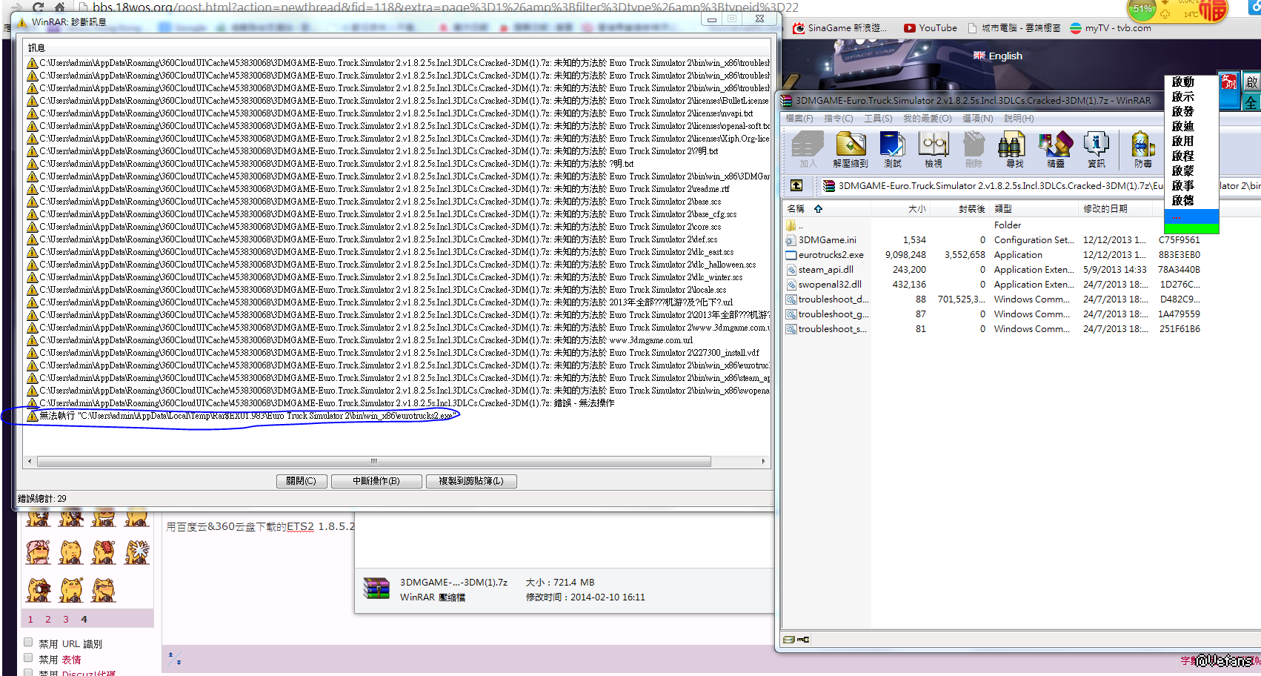This screenshot has height=676, width=1261.
Task: Open the 檢視 (View) file icon
Action: point(933,149)
